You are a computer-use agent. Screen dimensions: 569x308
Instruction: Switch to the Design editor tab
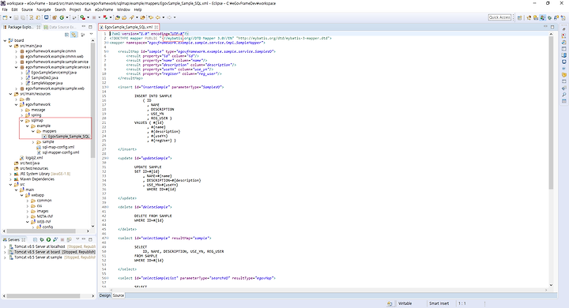pyautogui.click(x=105, y=295)
